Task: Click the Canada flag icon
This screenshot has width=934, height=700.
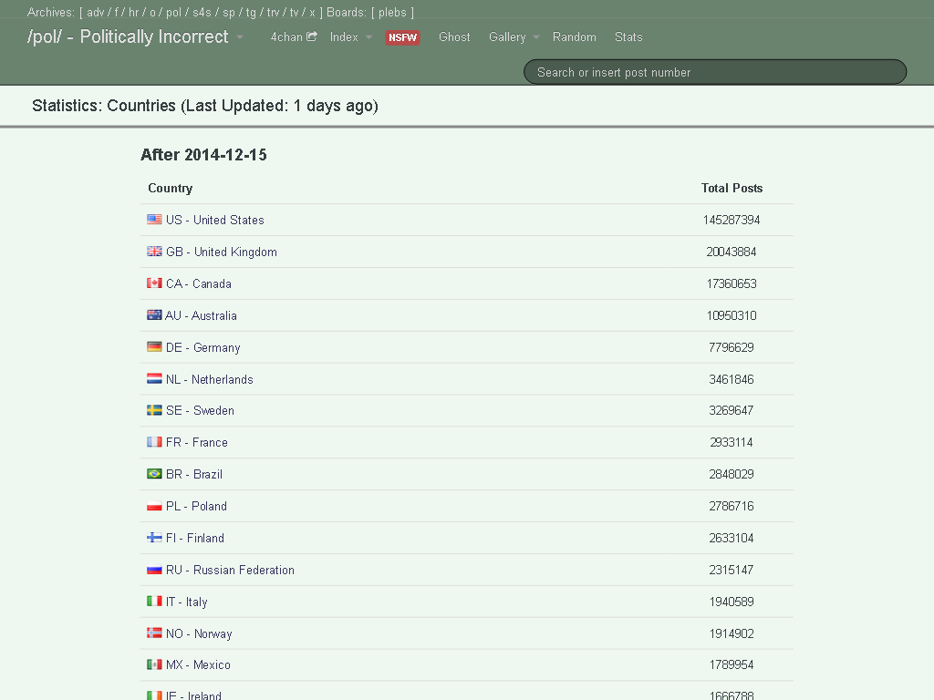Action: 154,283
